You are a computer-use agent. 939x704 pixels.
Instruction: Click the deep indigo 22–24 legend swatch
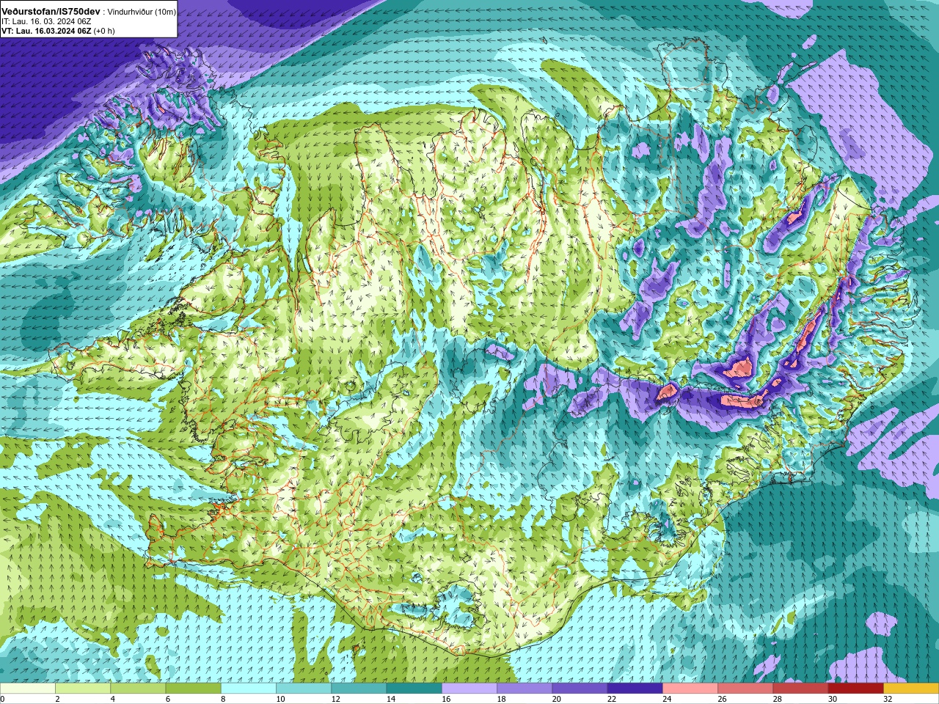635,688
